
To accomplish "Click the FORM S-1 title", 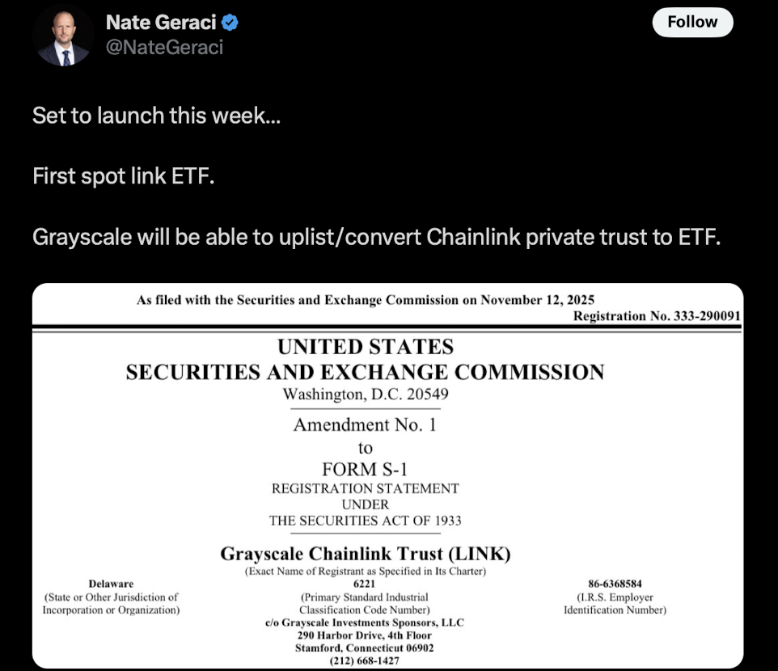I will (365, 468).
